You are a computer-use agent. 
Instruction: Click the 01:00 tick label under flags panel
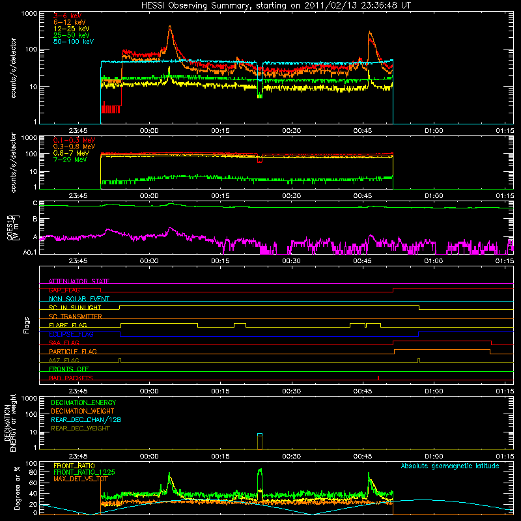[434, 391]
